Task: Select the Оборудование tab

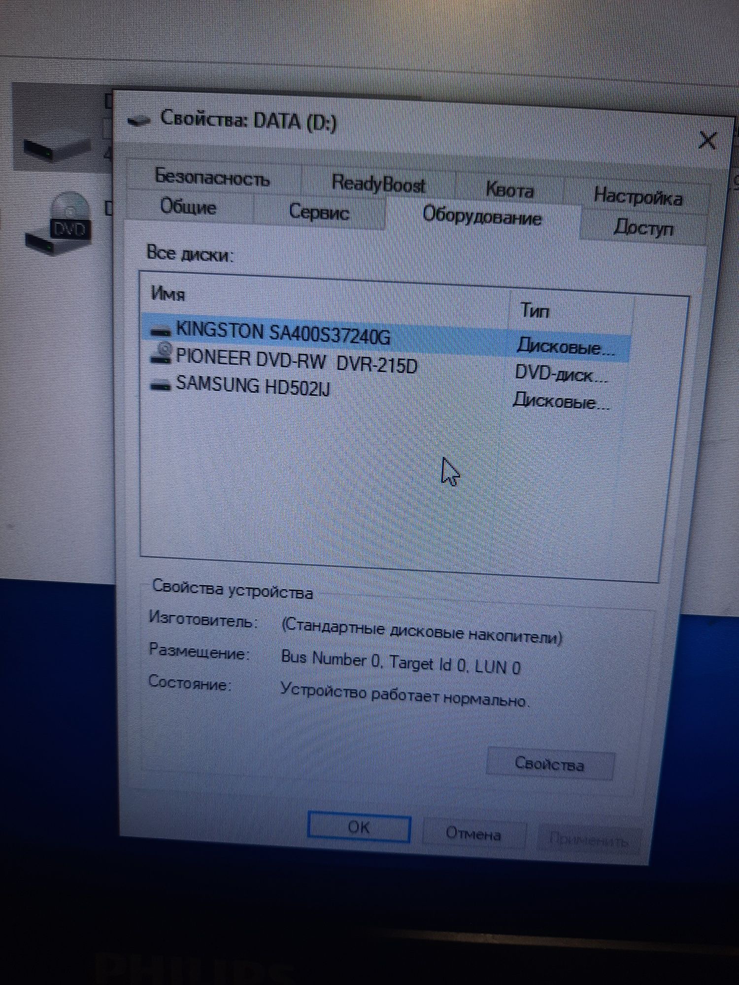Action: 482,216
